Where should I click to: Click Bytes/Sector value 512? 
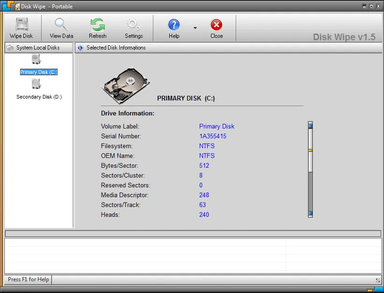[204, 165]
